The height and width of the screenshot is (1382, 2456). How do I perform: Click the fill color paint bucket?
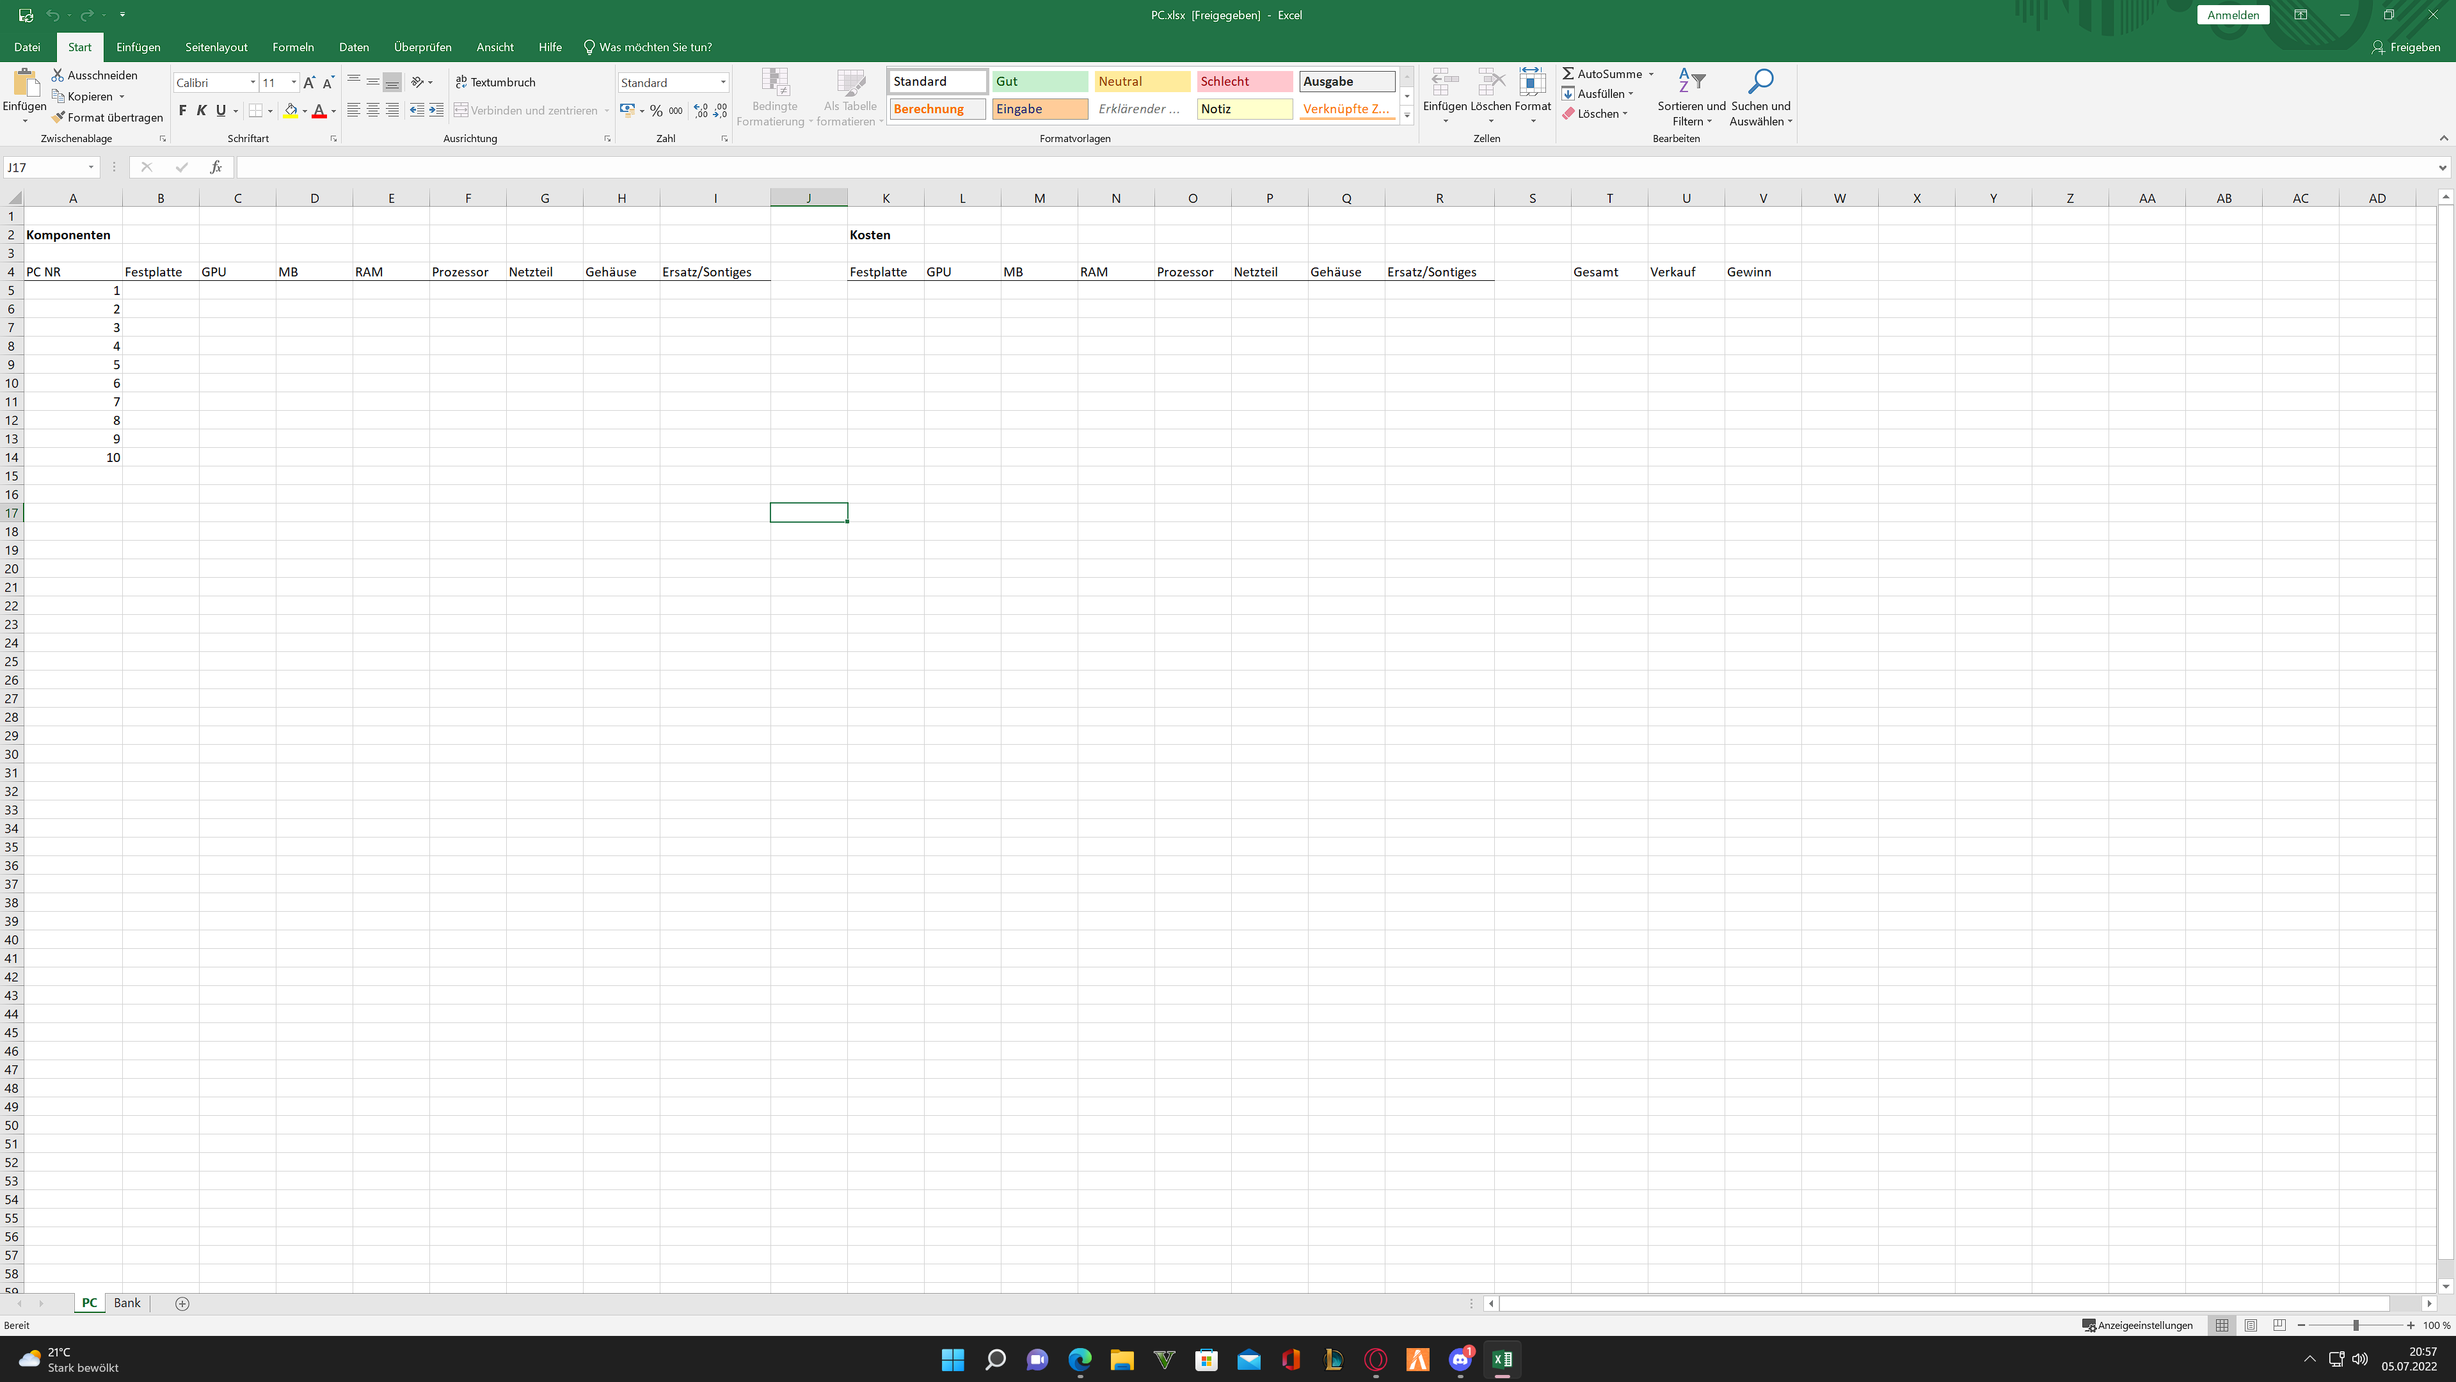(x=291, y=111)
